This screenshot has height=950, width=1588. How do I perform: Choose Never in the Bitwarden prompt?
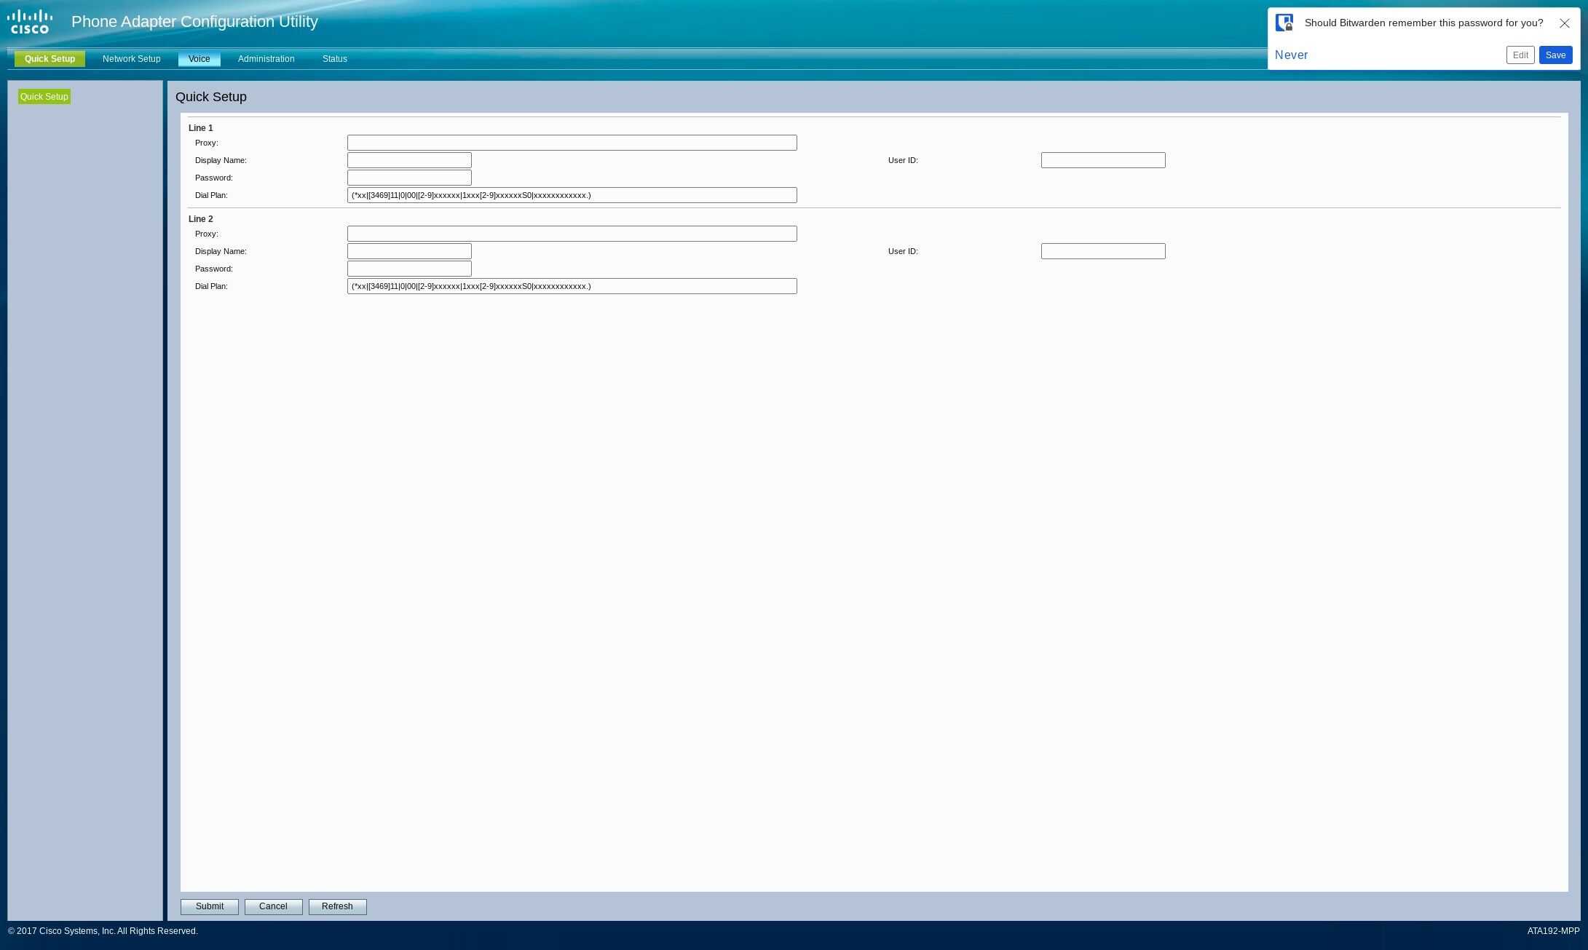pos(1291,55)
